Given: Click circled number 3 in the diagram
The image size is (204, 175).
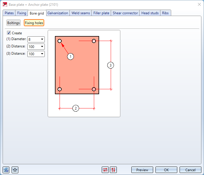Looking at the screenshot, I should 110,65.
